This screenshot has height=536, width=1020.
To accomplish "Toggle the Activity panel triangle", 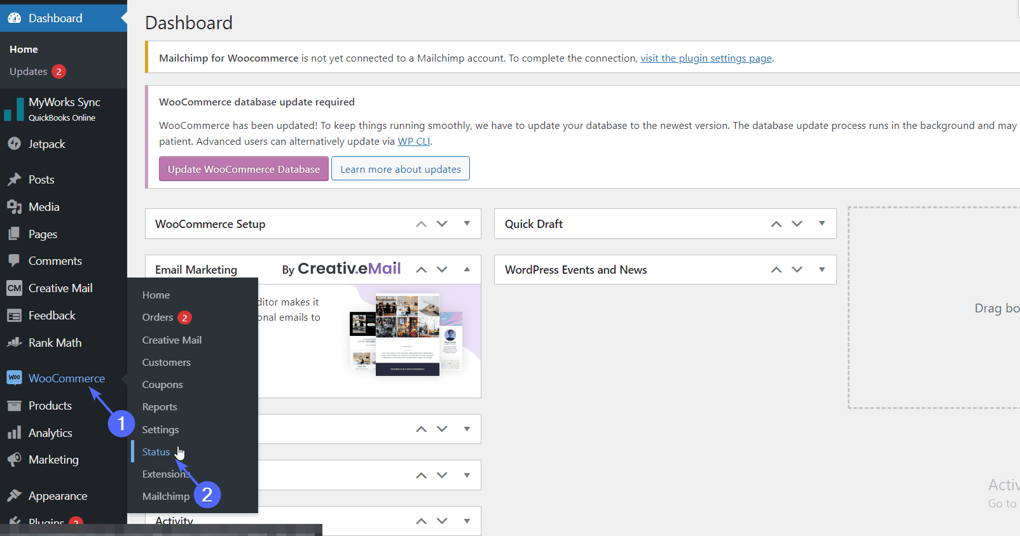I will click(x=467, y=521).
